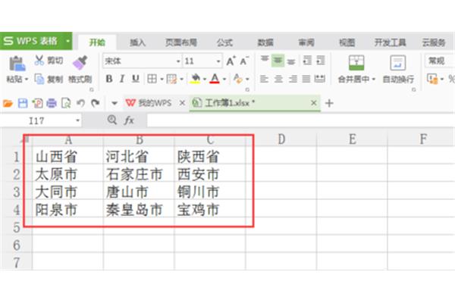Image resolution: width=455 pixels, height=303 pixels.
Task: Align text to vertical middle
Action: (x=278, y=61)
